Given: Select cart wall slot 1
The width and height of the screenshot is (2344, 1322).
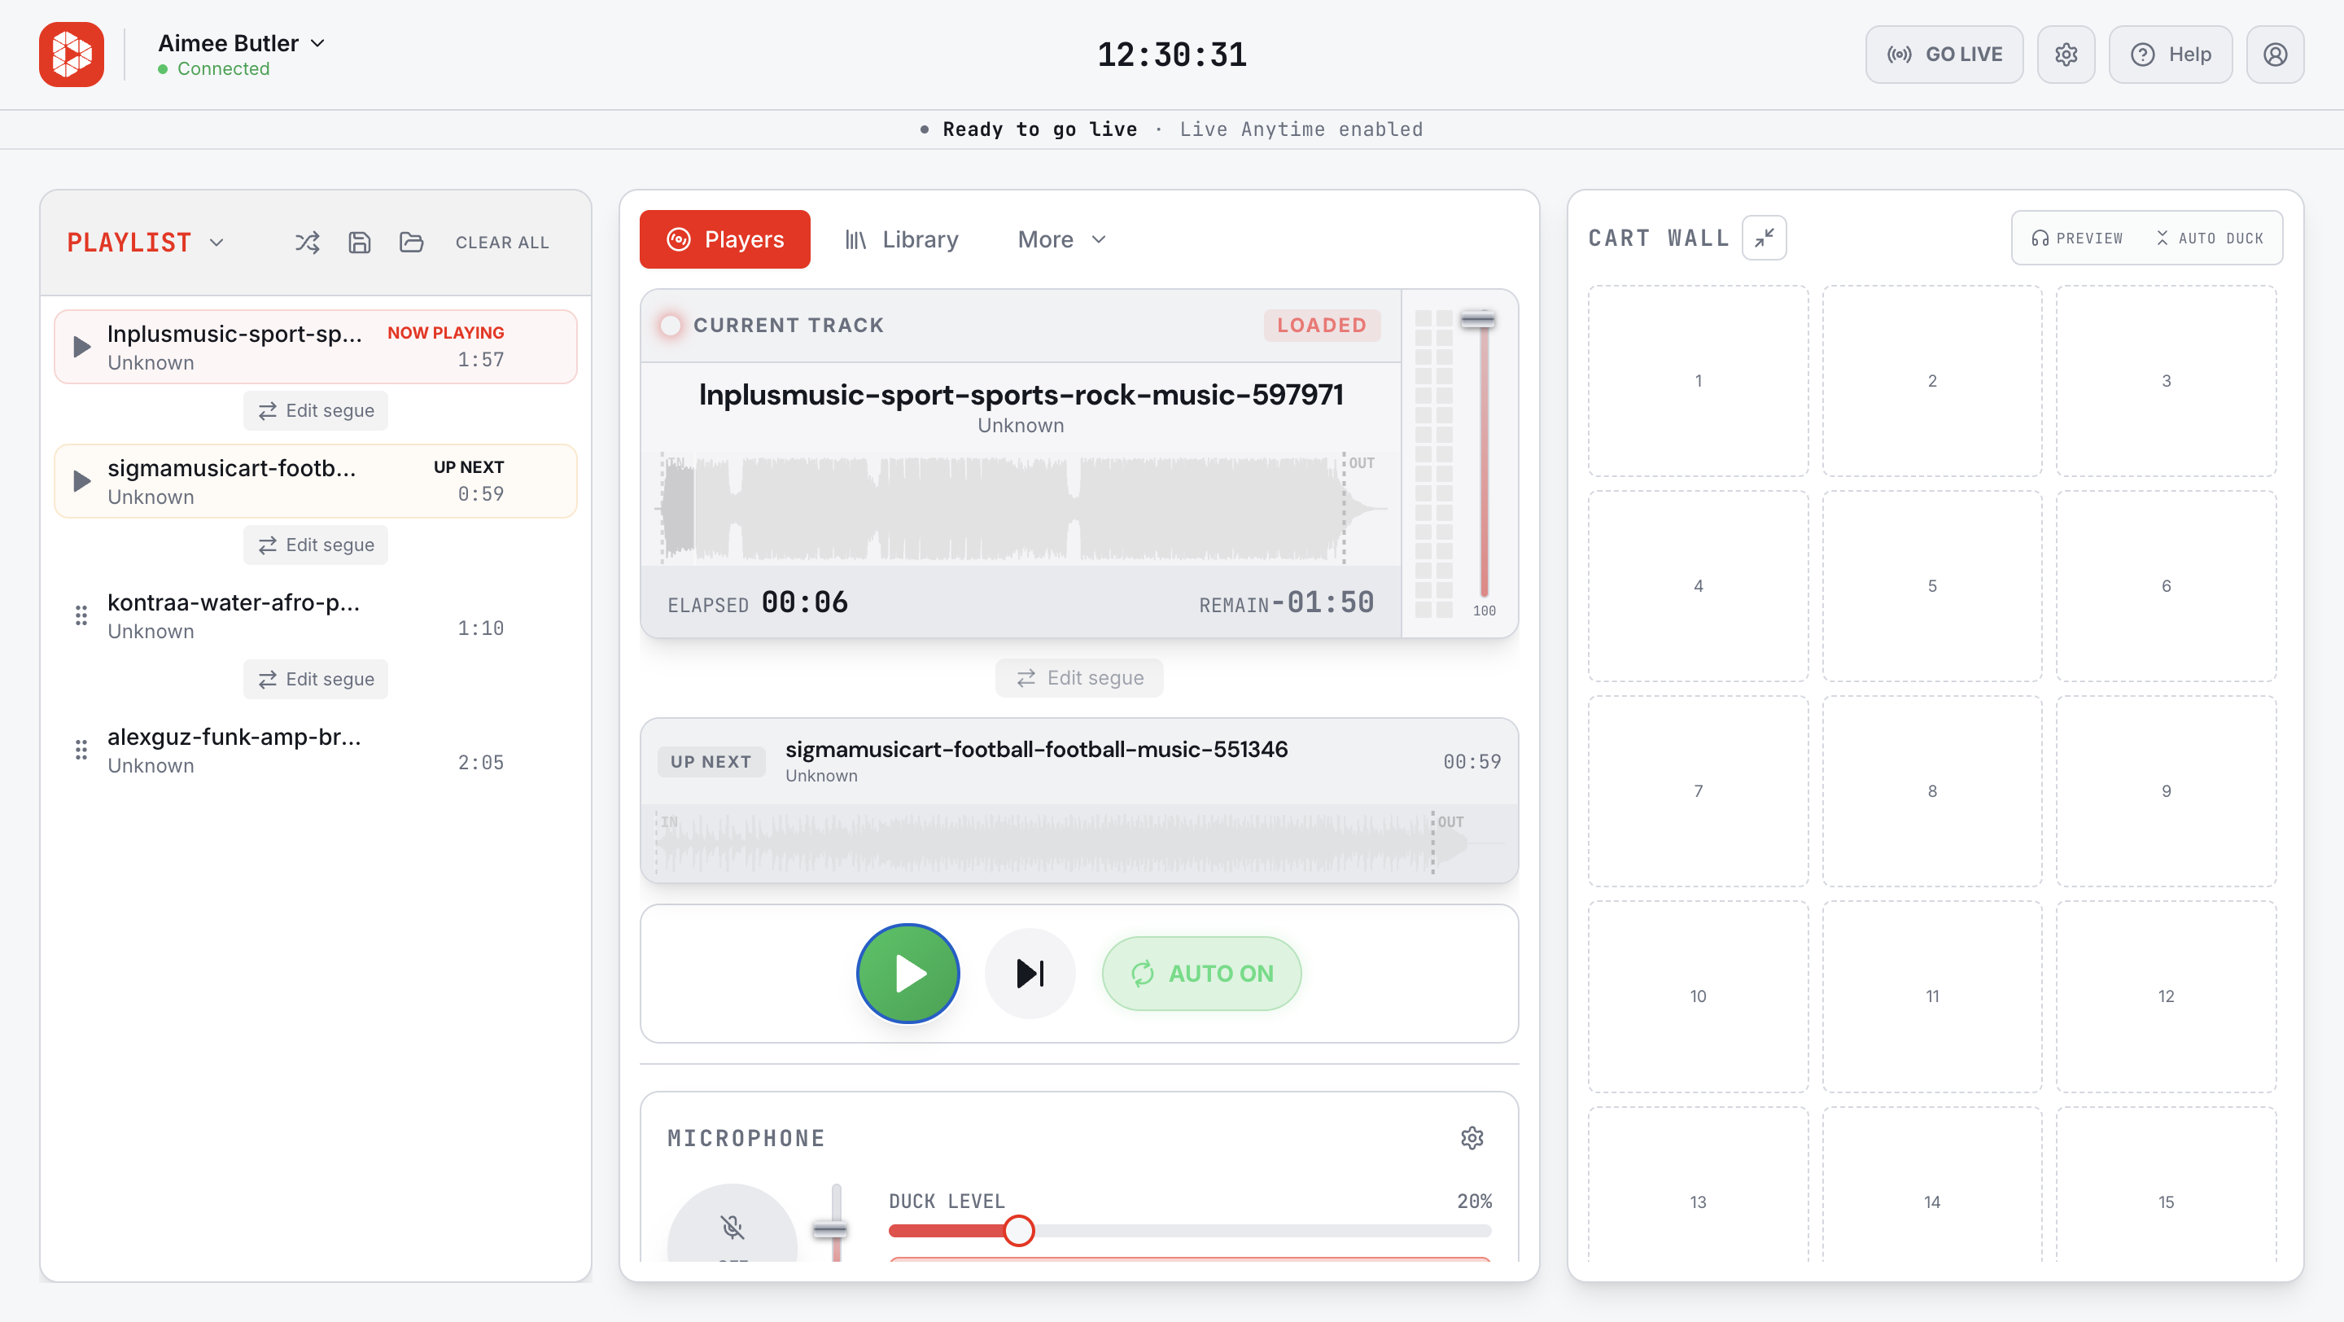Looking at the screenshot, I should coord(1698,380).
